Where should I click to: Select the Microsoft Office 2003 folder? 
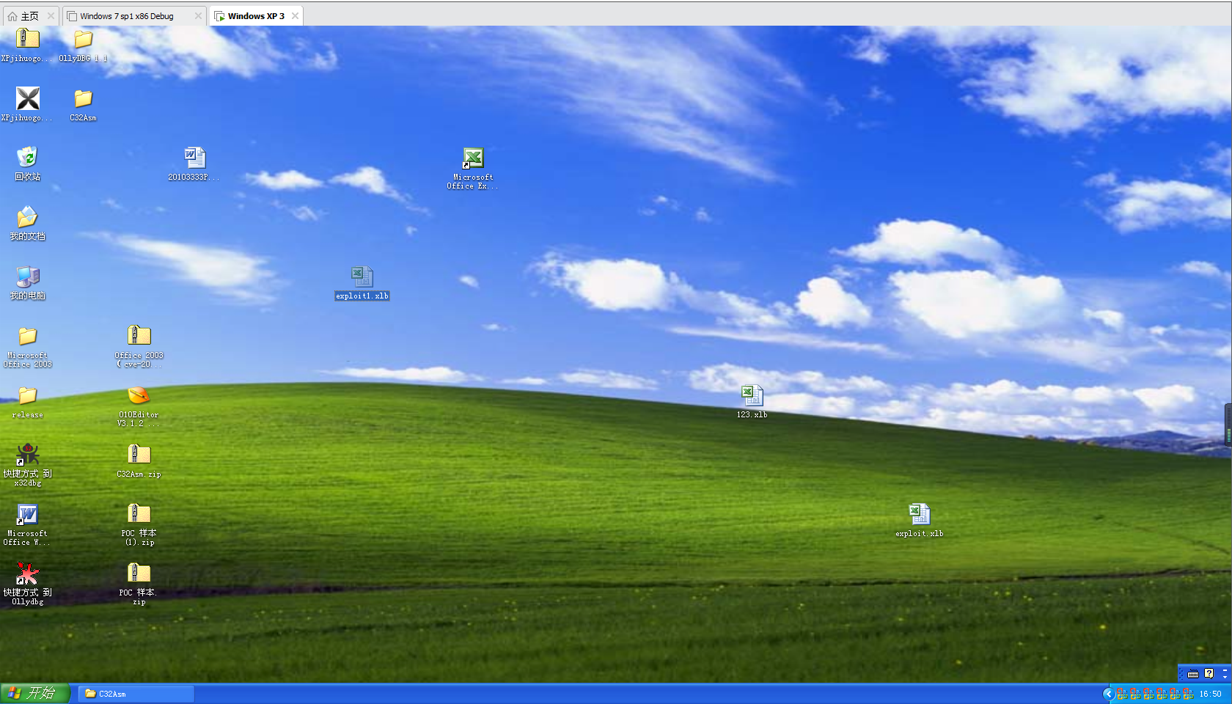pos(27,336)
